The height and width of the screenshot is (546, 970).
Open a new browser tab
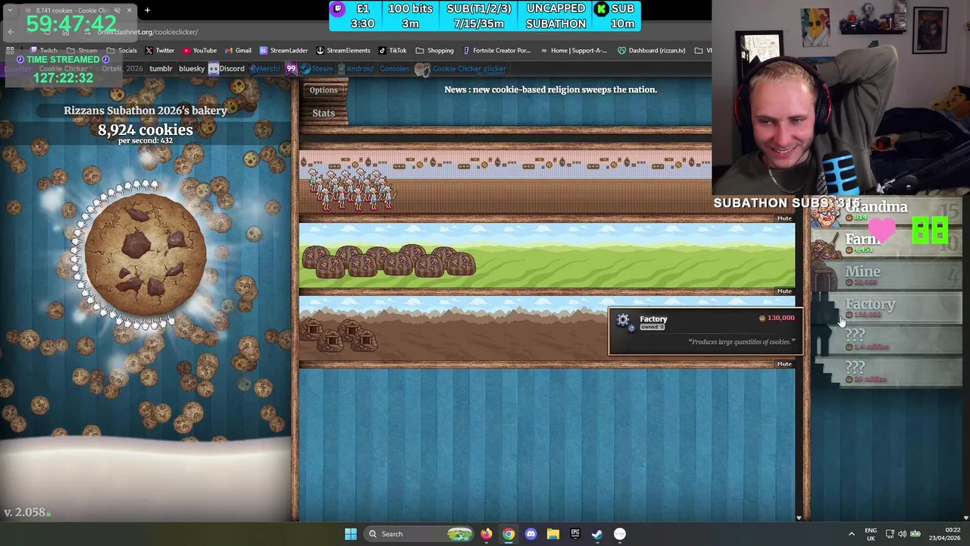pyautogui.click(x=147, y=11)
